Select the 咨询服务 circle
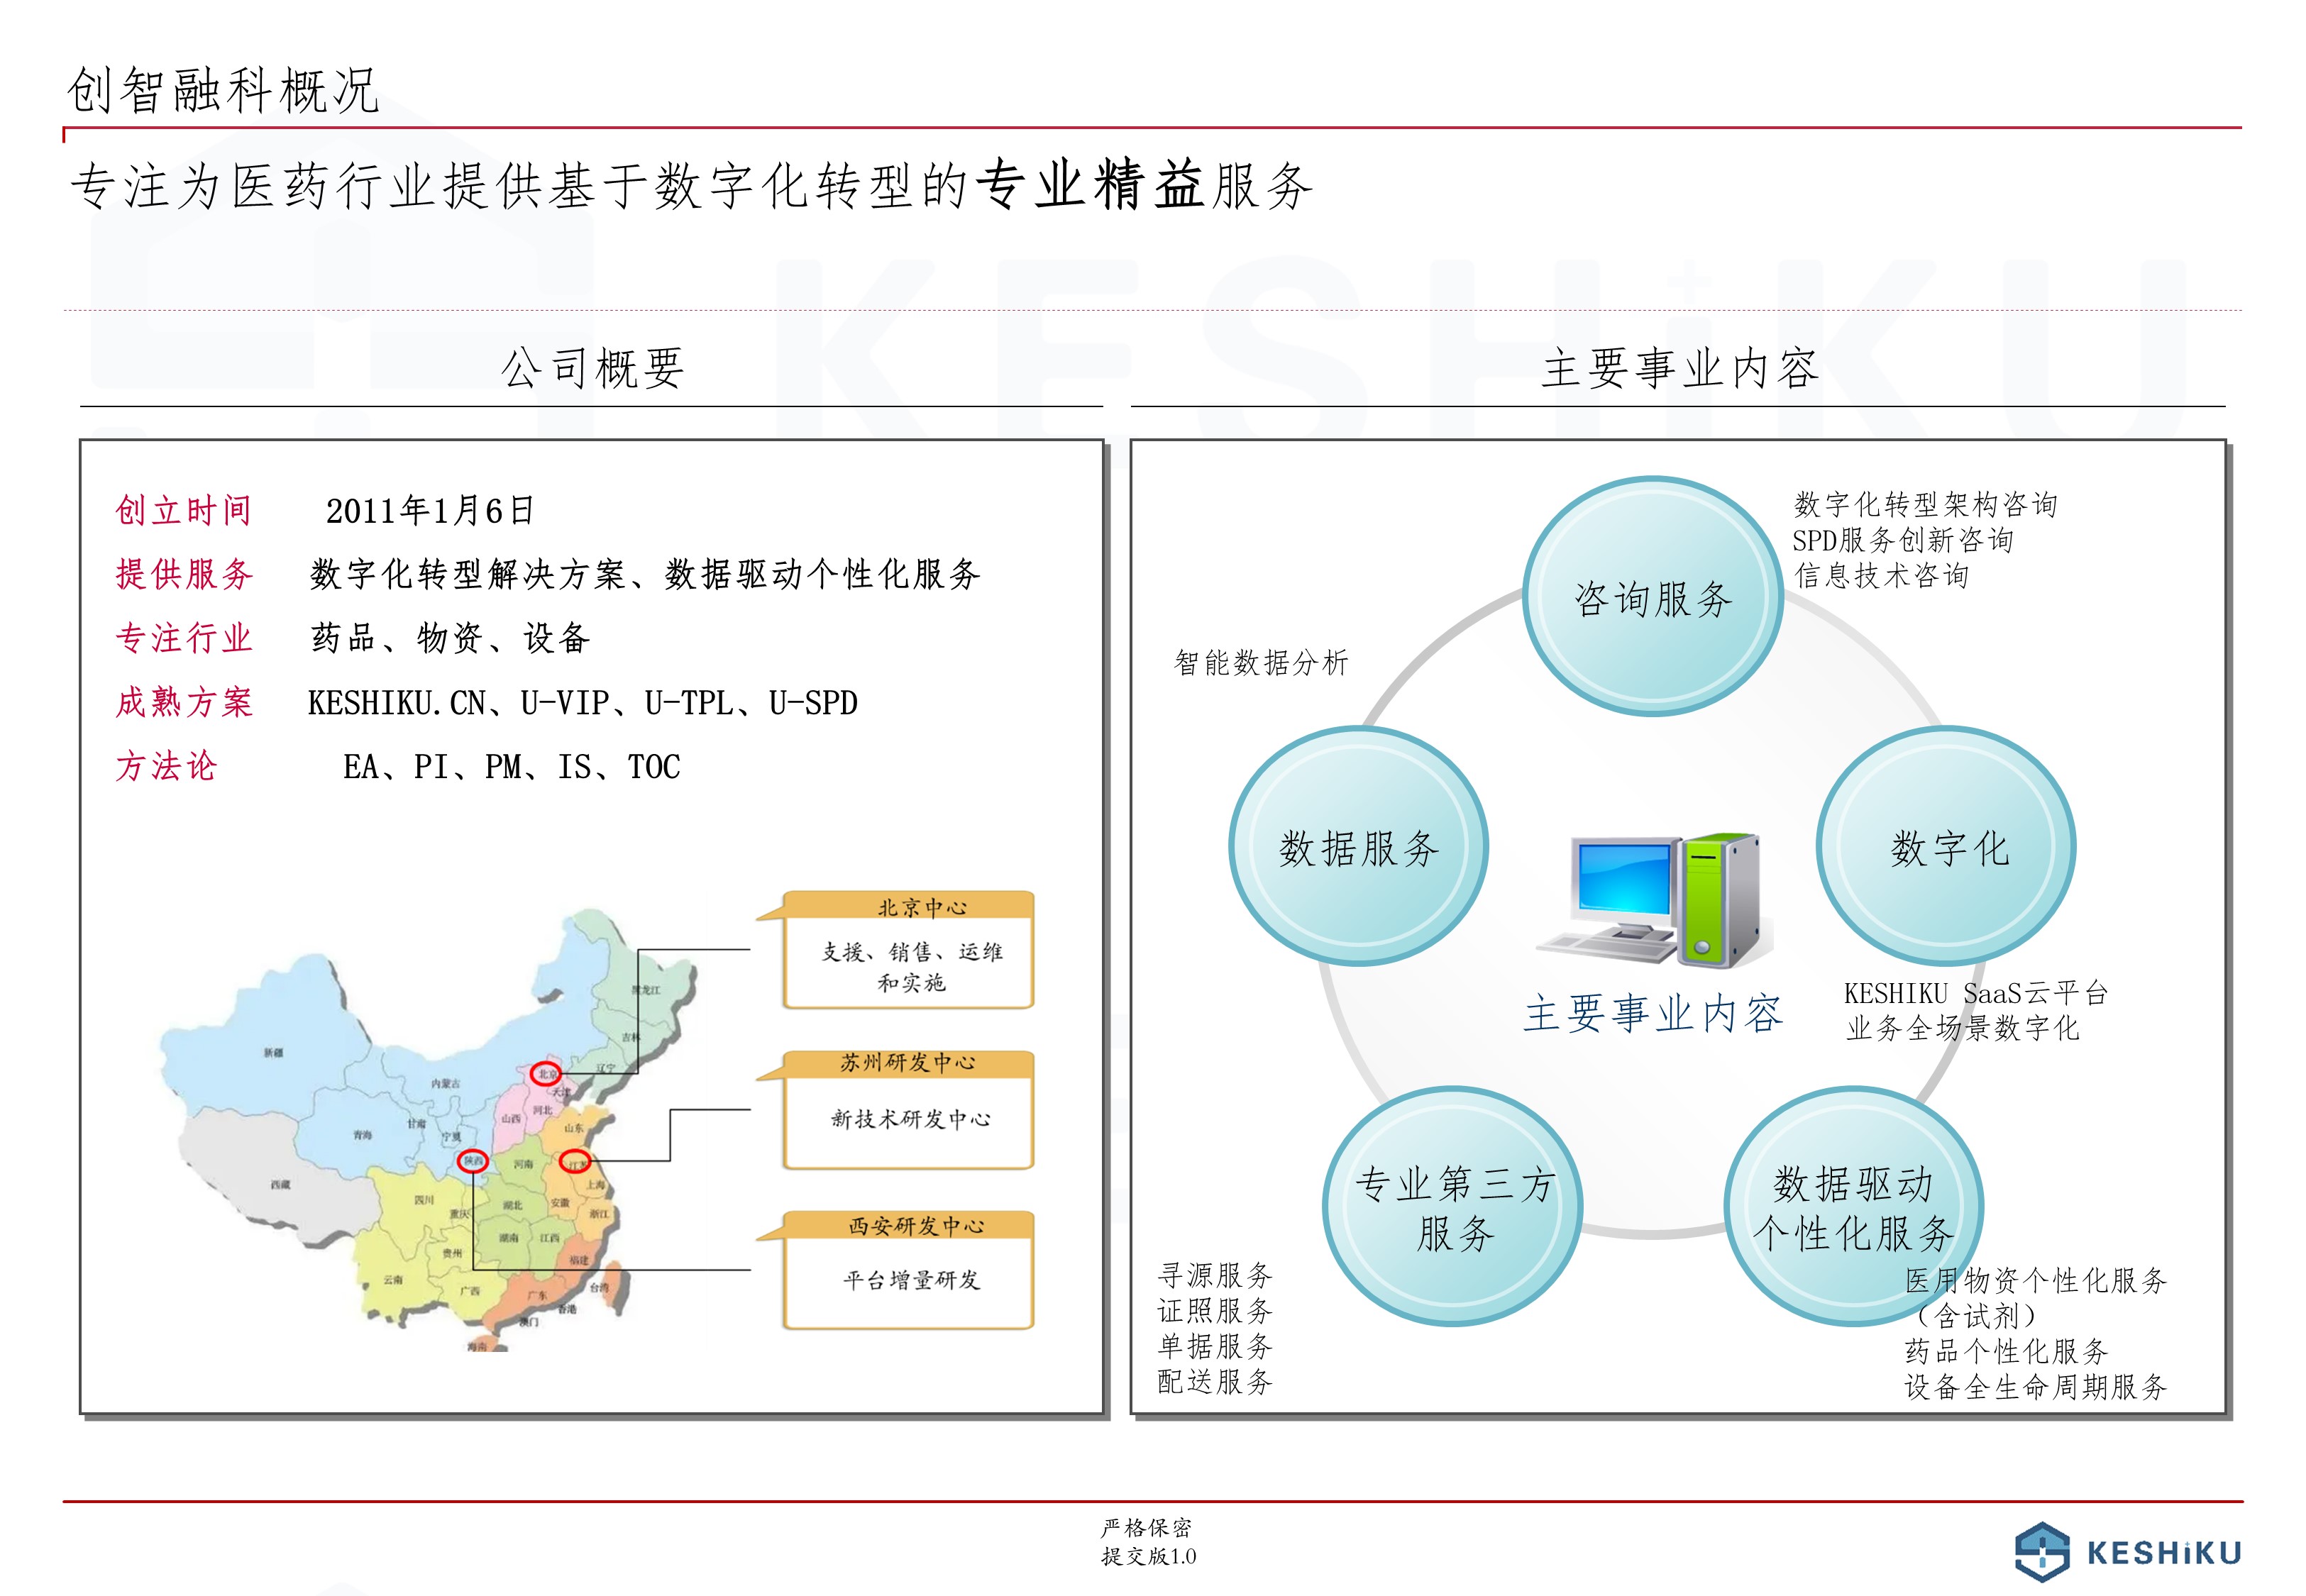 click(1652, 597)
